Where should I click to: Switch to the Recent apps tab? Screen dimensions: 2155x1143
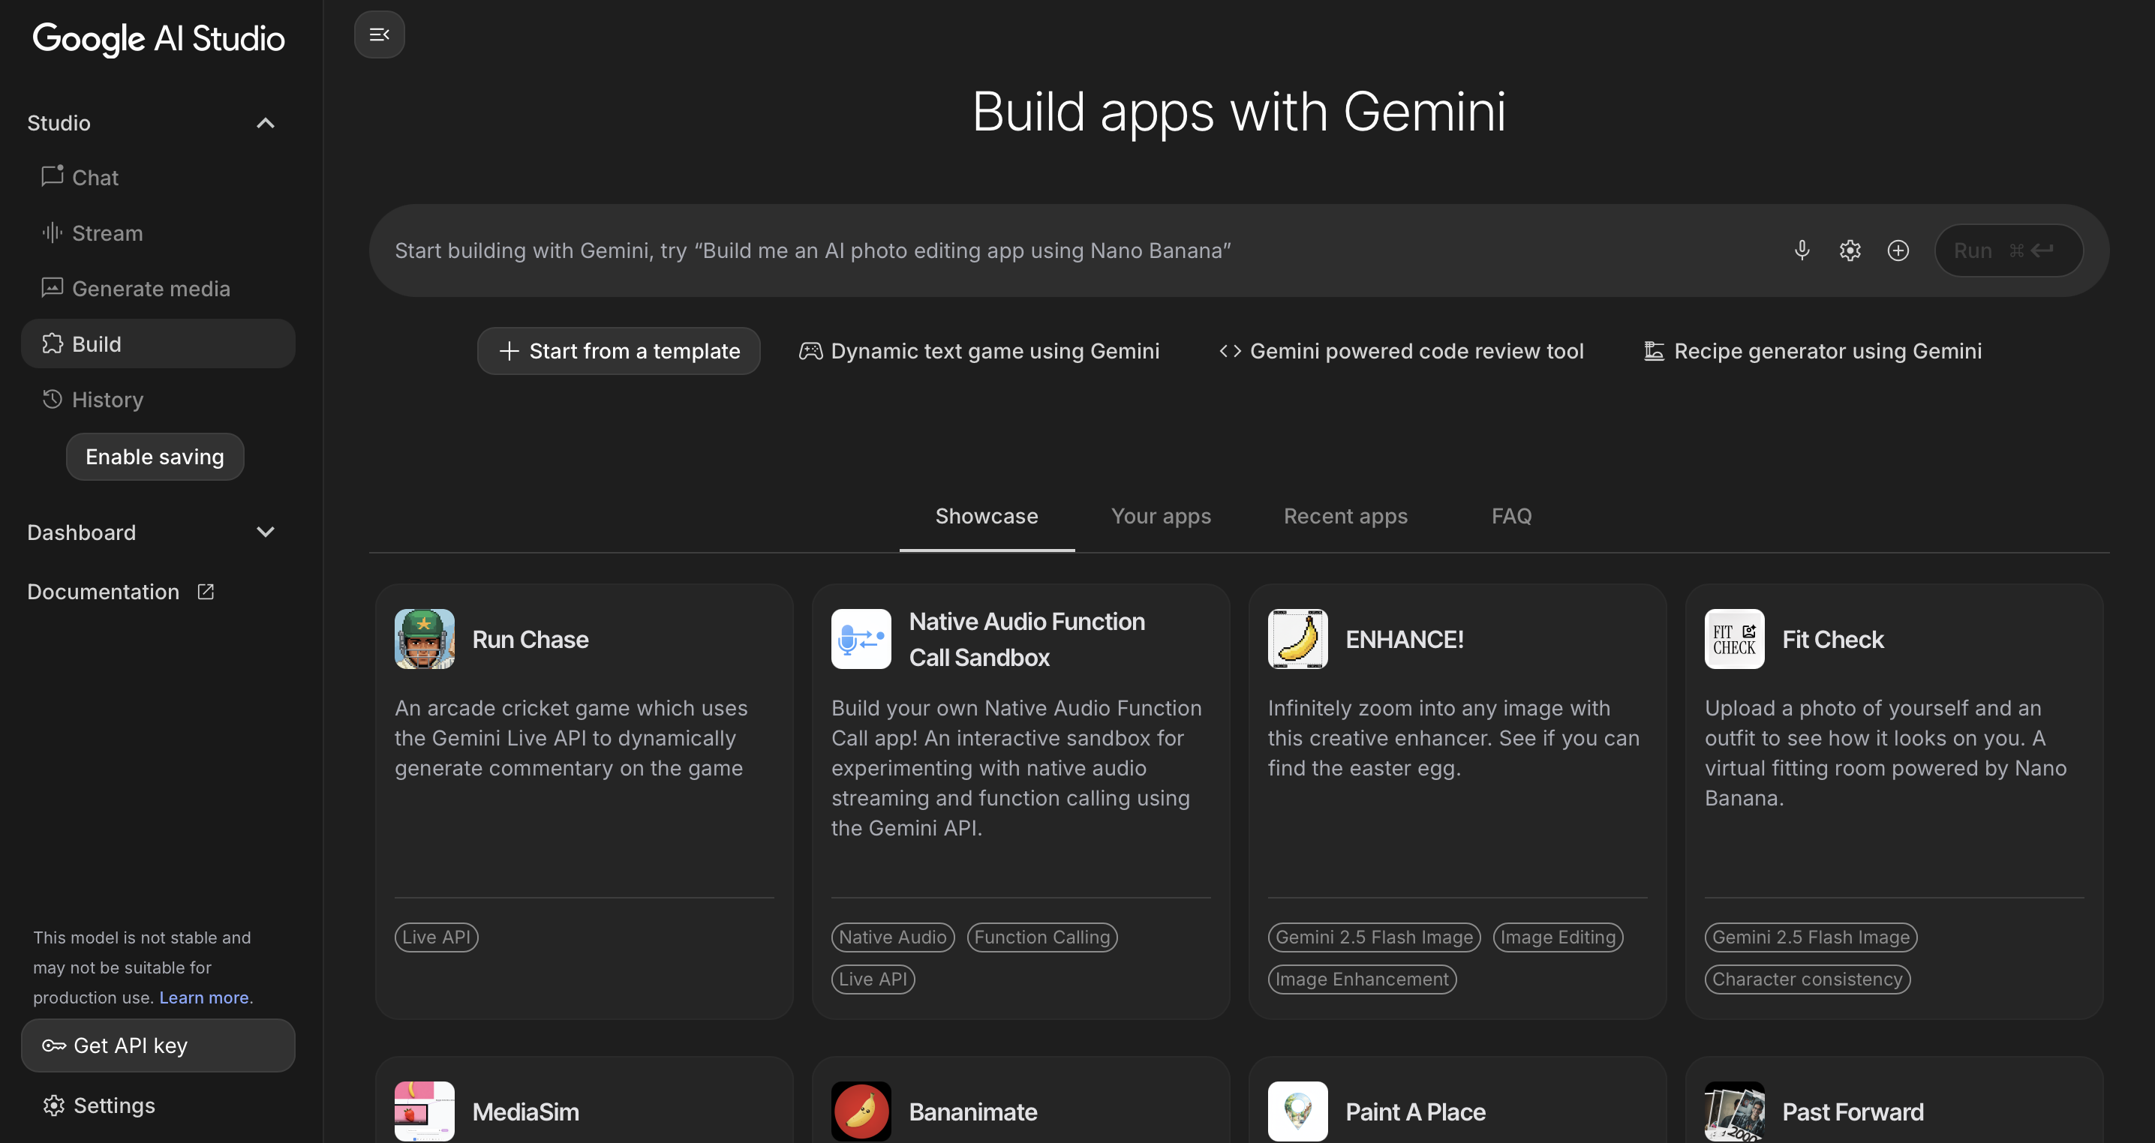tap(1345, 516)
